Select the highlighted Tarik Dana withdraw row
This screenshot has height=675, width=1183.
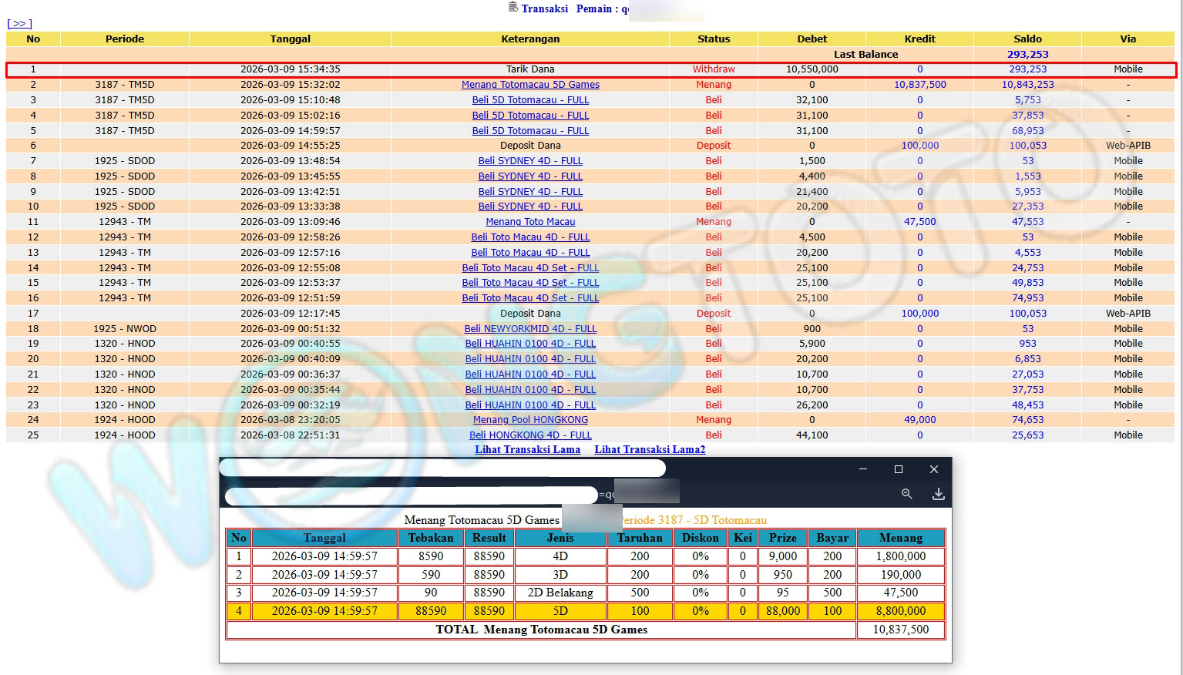pos(530,69)
